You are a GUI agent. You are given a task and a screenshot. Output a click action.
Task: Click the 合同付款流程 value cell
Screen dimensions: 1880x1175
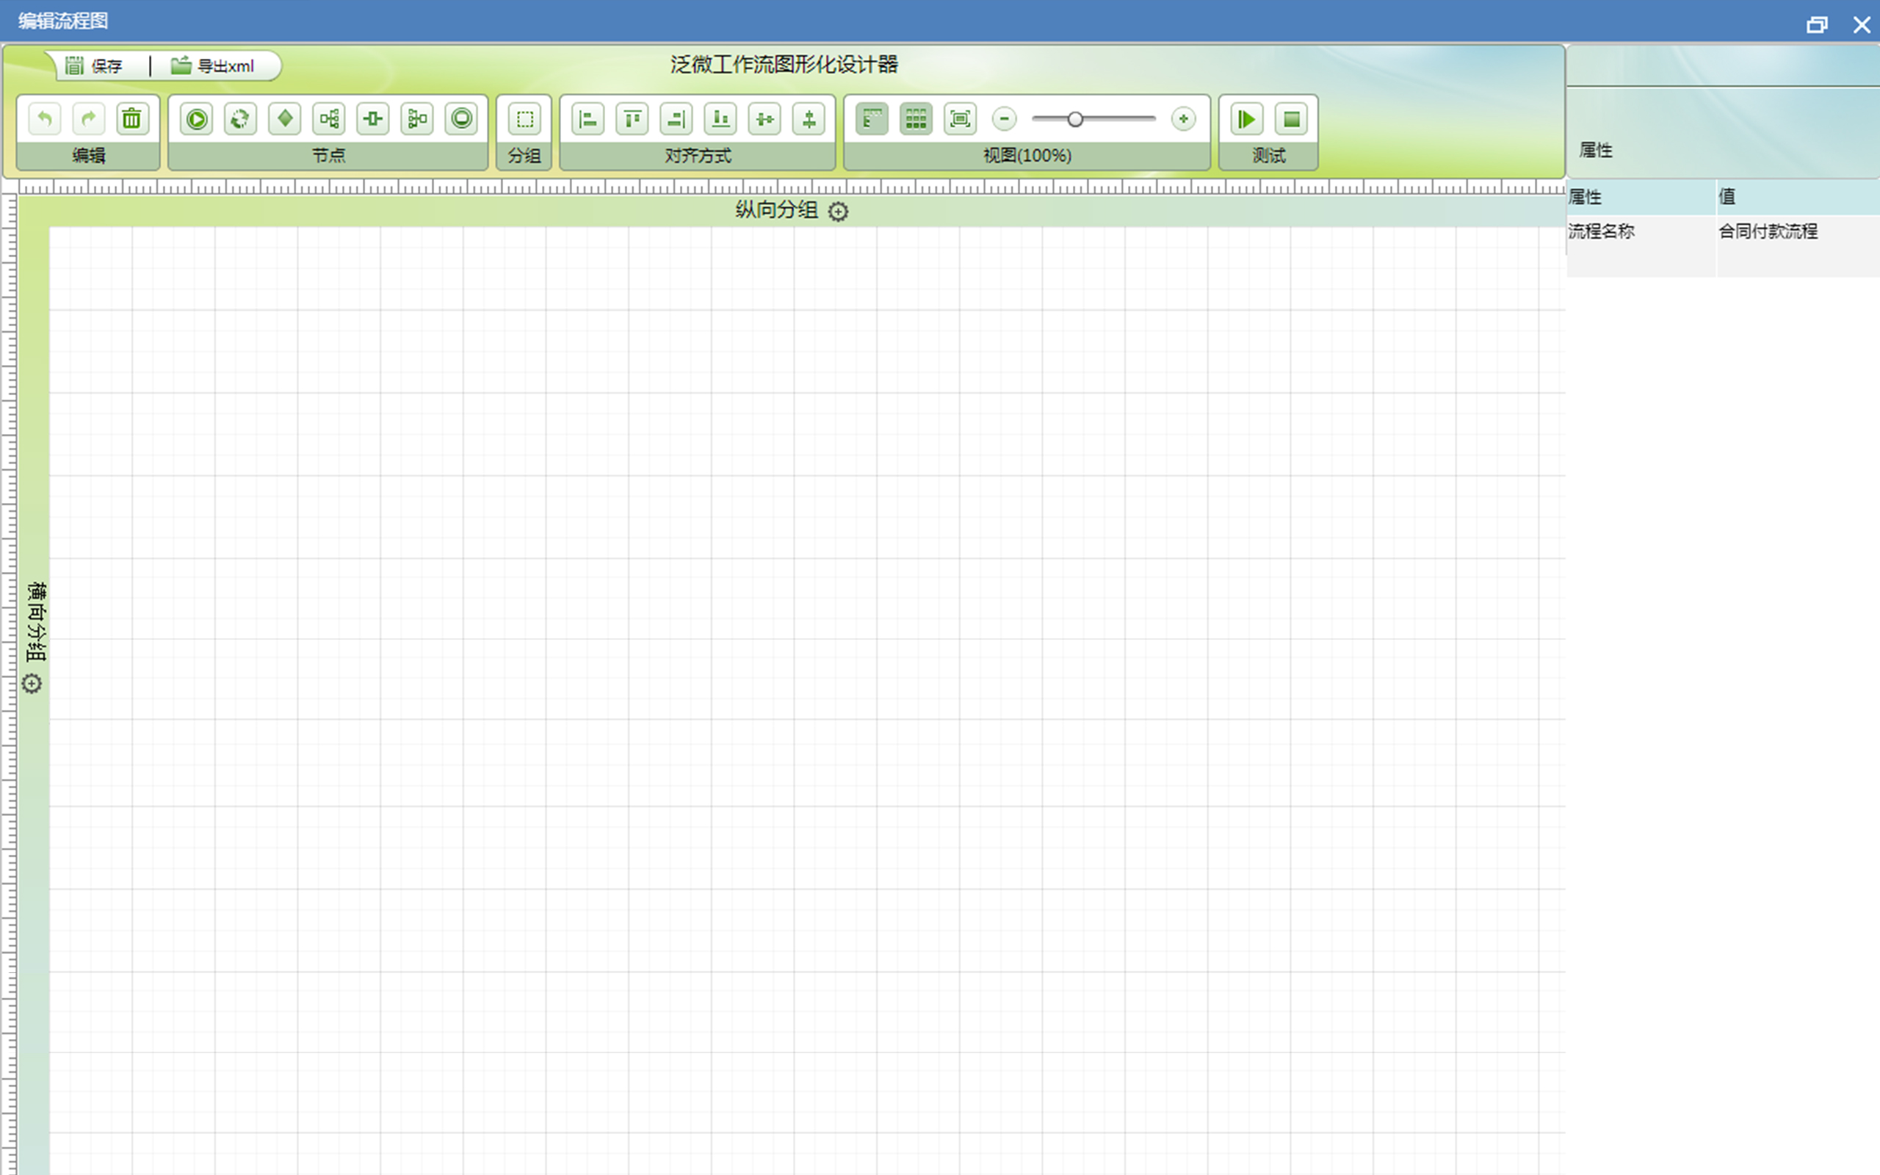[1768, 231]
